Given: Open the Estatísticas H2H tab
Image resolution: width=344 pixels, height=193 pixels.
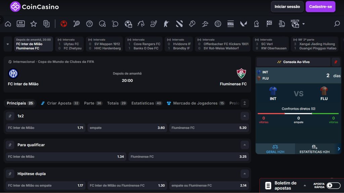Looking at the screenshot, I should point(314,149).
